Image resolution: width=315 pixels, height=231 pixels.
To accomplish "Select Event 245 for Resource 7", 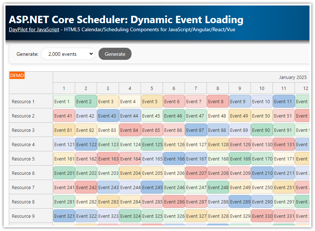I will tap(152, 187).
